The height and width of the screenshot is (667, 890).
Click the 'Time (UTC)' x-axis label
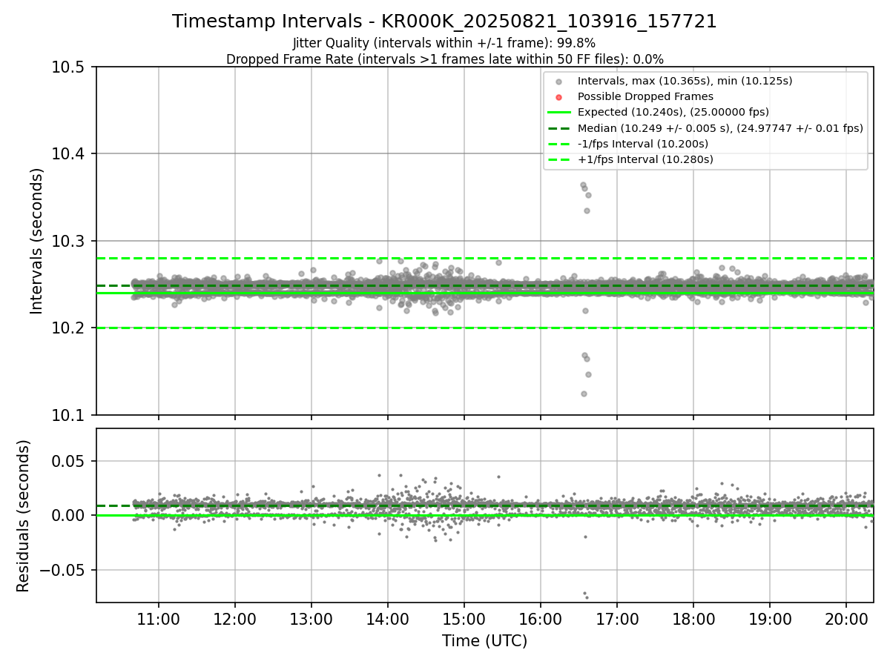coord(485,641)
